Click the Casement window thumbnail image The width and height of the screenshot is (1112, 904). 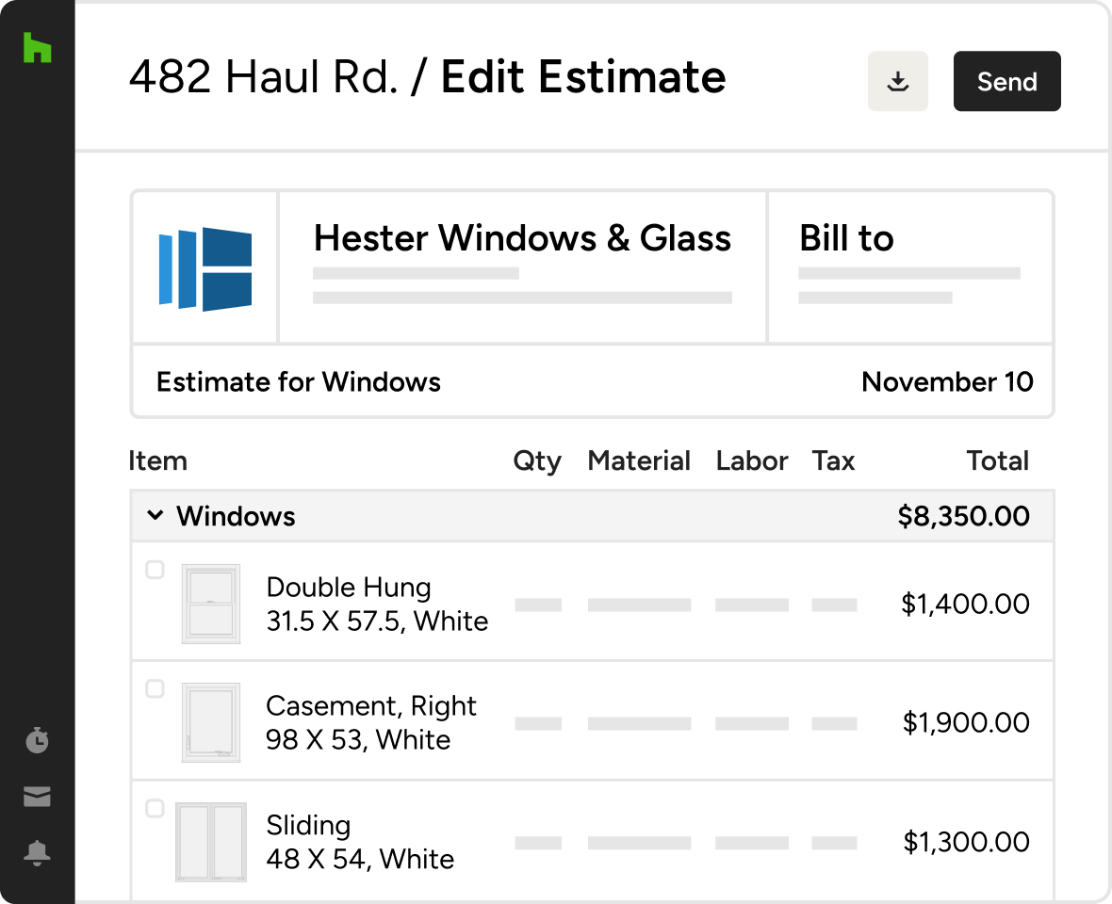coord(210,723)
